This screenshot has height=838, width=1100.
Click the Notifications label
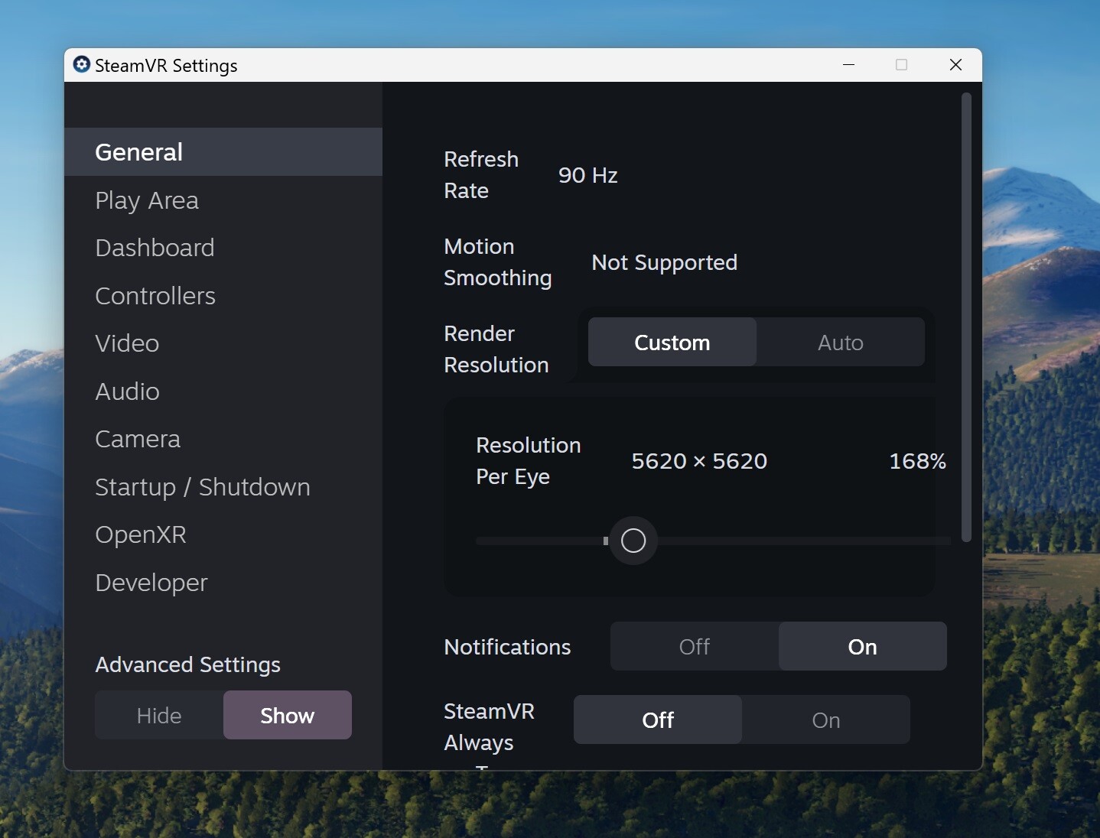pyautogui.click(x=507, y=647)
